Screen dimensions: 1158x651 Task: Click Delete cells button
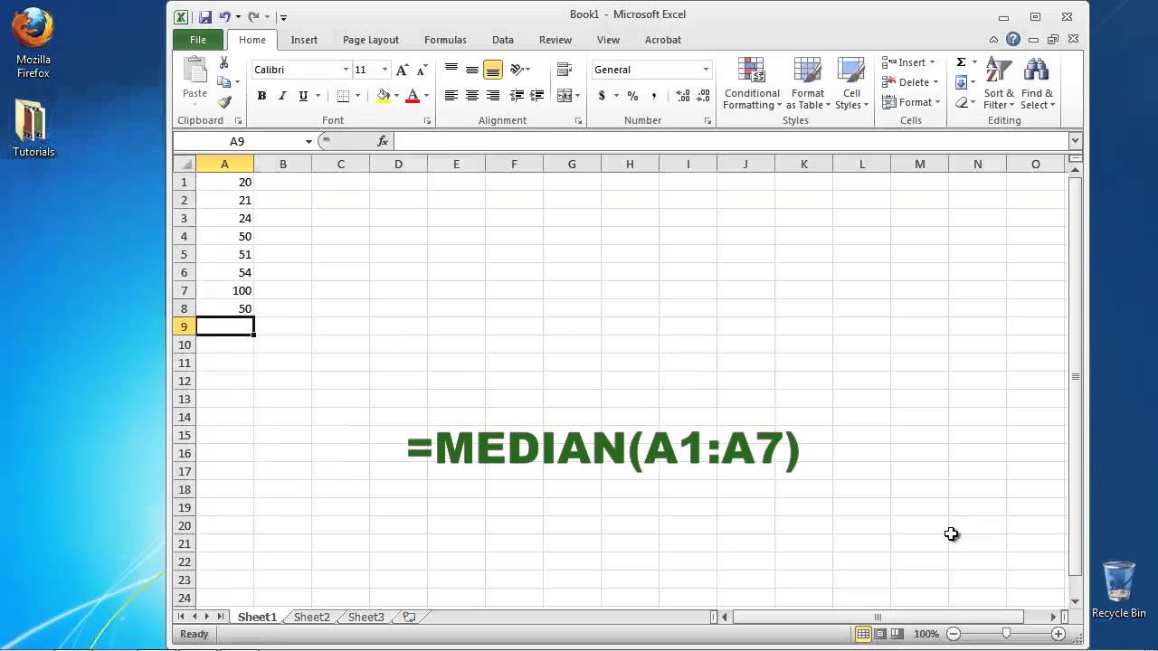click(x=910, y=82)
